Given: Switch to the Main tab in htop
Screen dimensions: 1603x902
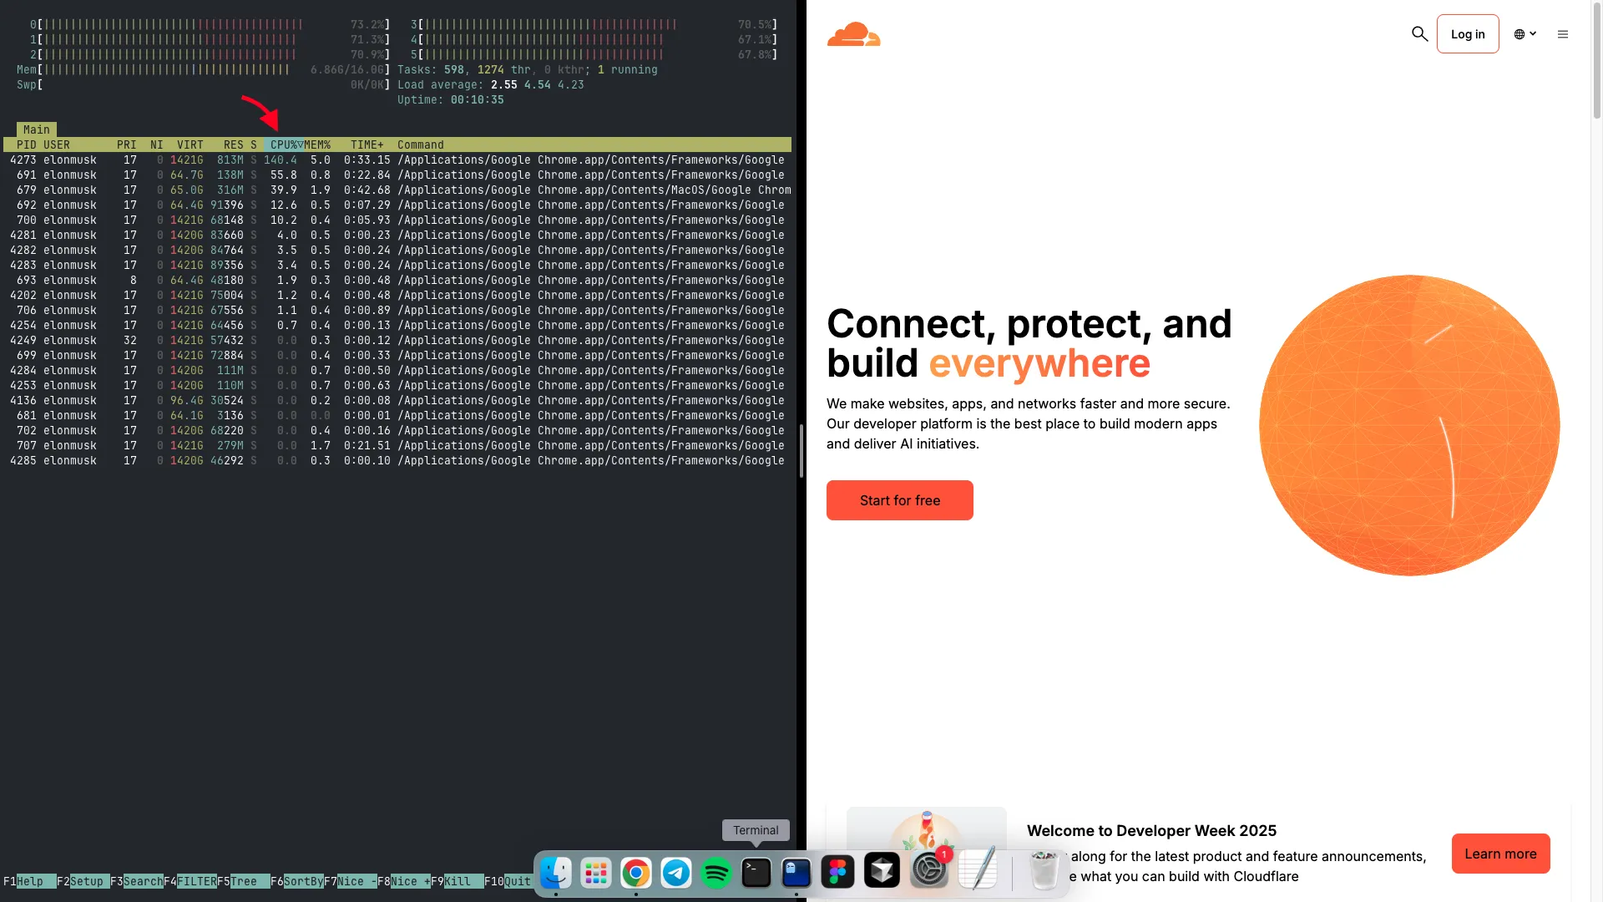Looking at the screenshot, I should coord(36,129).
